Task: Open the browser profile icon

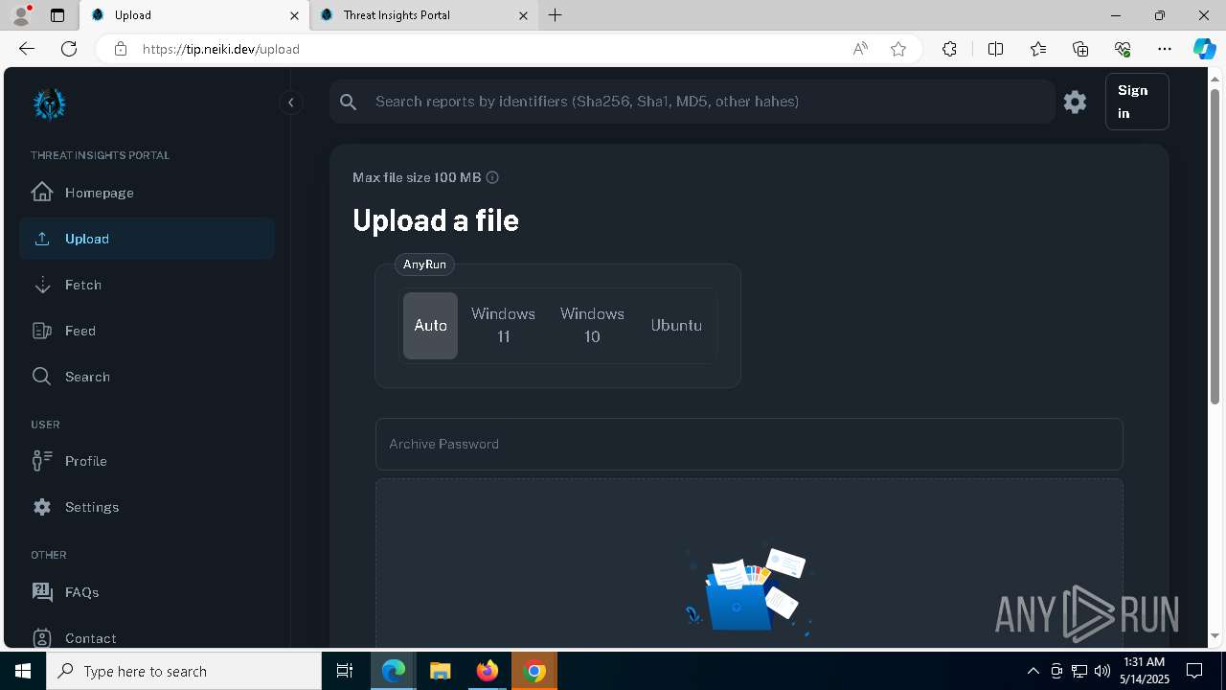Action: point(21,15)
